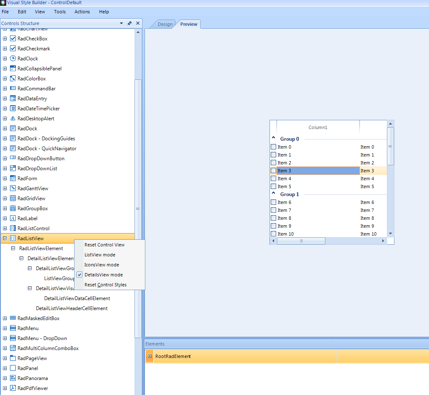Check the Item 2 checkbox
Viewport: 429px width, 395px height.
pyautogui.click(x=273, y=163)
